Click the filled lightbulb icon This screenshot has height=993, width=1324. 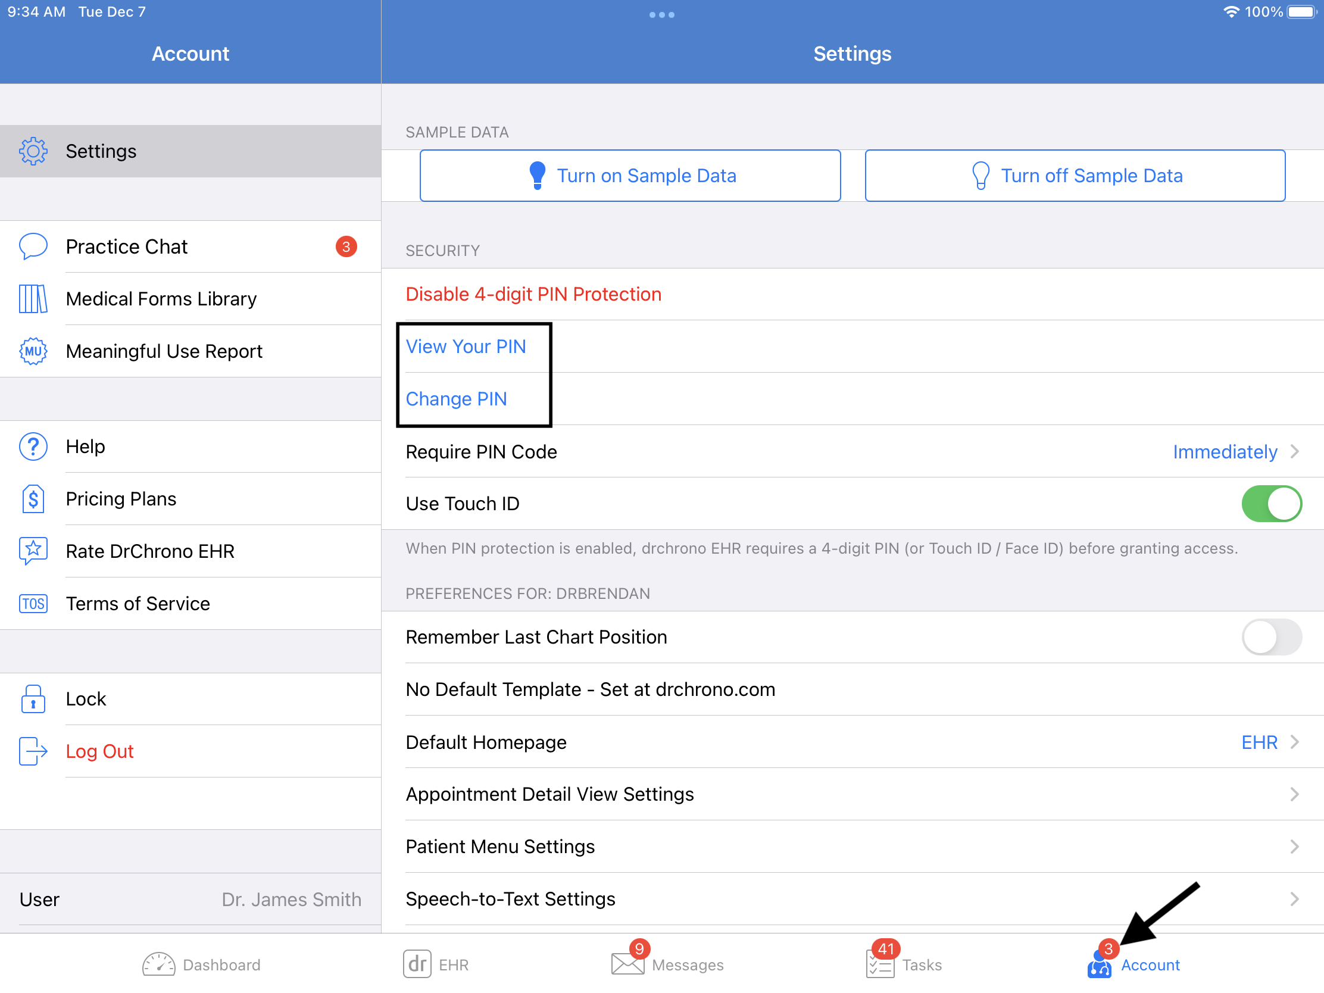(x=538, y=176)
